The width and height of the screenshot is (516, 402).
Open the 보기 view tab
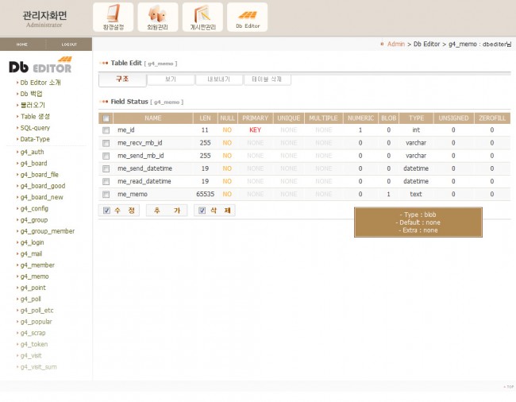click(171, 79)
